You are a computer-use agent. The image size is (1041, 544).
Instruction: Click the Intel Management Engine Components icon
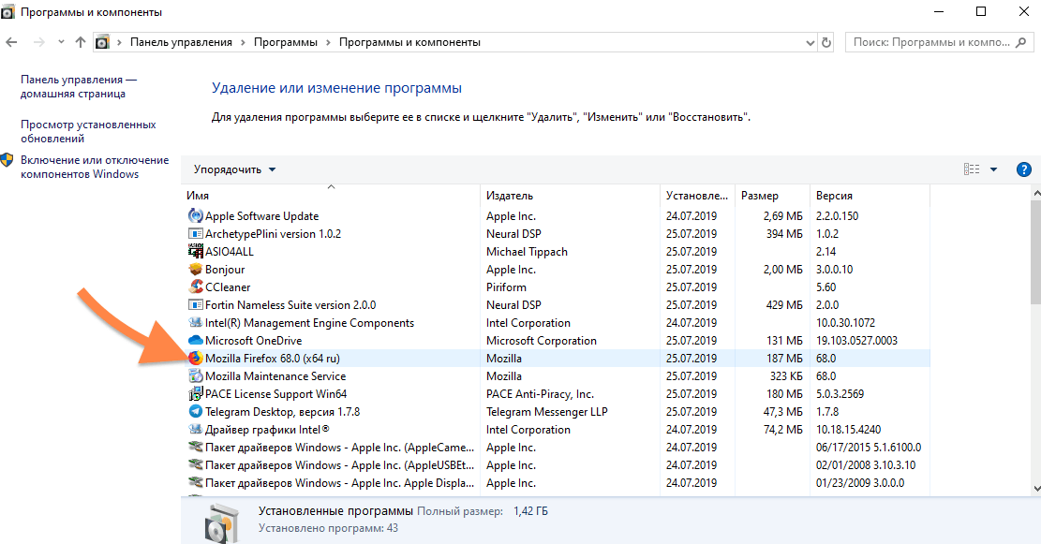[195, 323]
